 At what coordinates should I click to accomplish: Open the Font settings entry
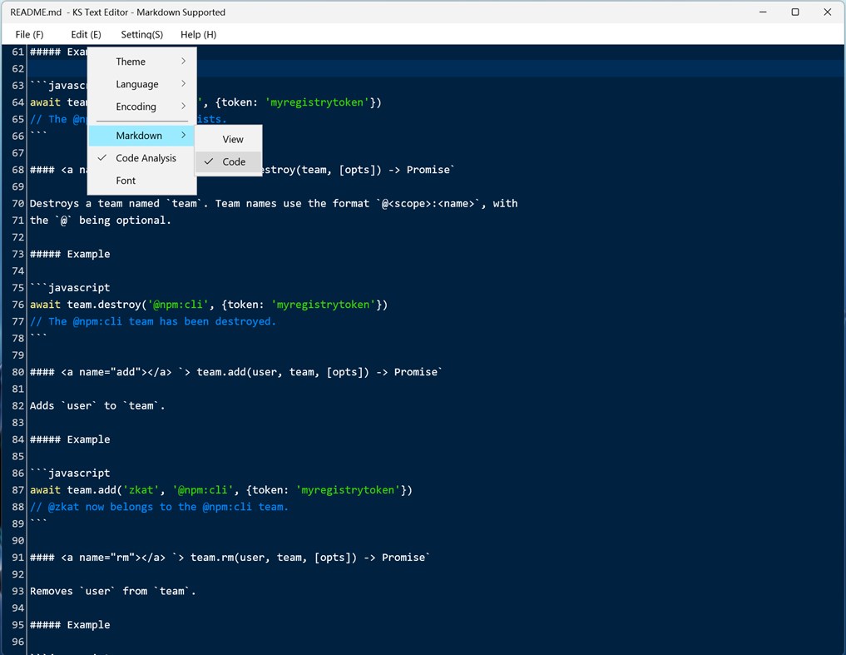tap(126, 181)
